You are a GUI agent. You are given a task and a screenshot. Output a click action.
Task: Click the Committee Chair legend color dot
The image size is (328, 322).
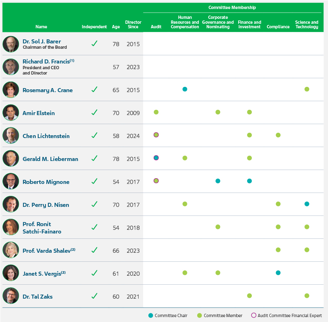150,315
